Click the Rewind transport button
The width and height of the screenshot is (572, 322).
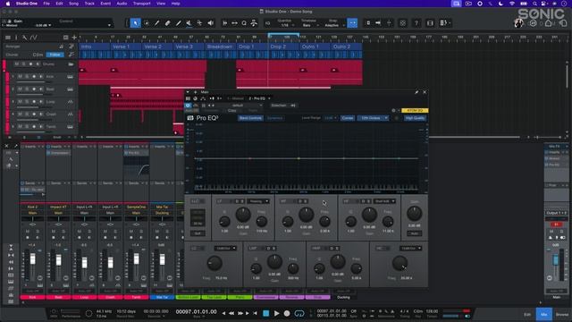click(x=231, y=314)
